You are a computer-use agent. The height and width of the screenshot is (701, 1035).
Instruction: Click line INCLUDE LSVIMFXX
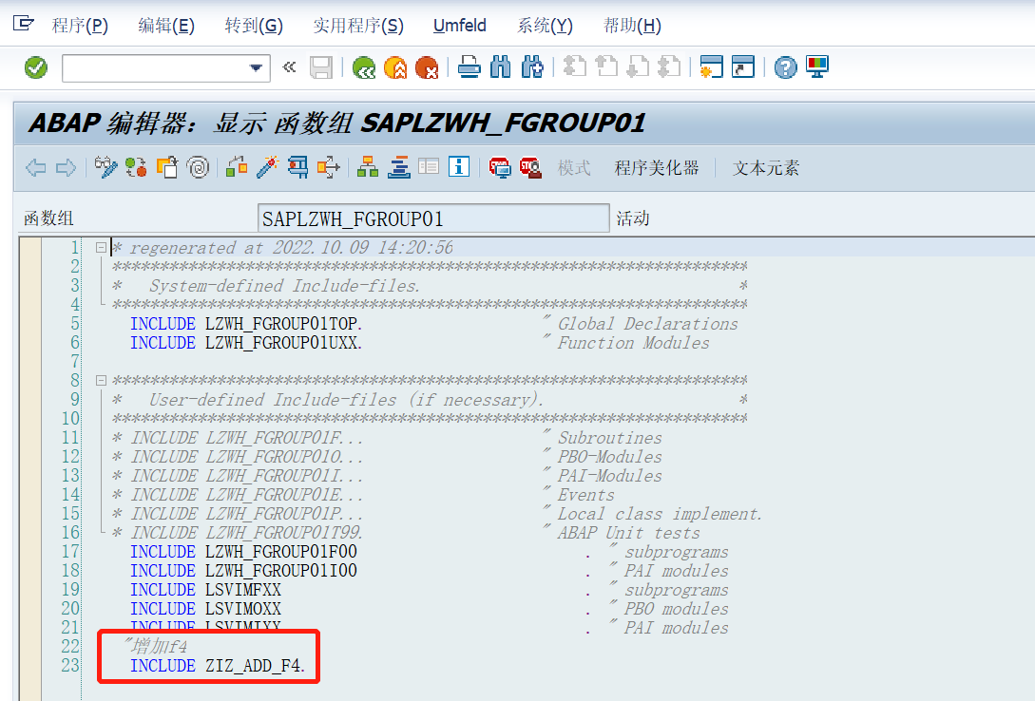(x=206, y=590)
